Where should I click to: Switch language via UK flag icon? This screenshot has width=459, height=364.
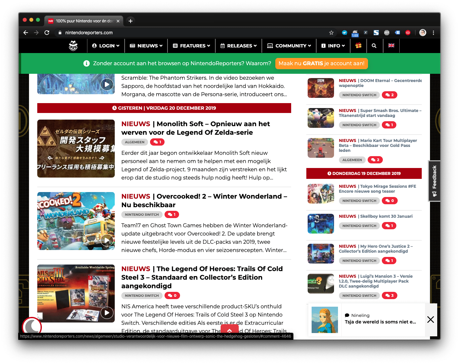click(391, 46)
